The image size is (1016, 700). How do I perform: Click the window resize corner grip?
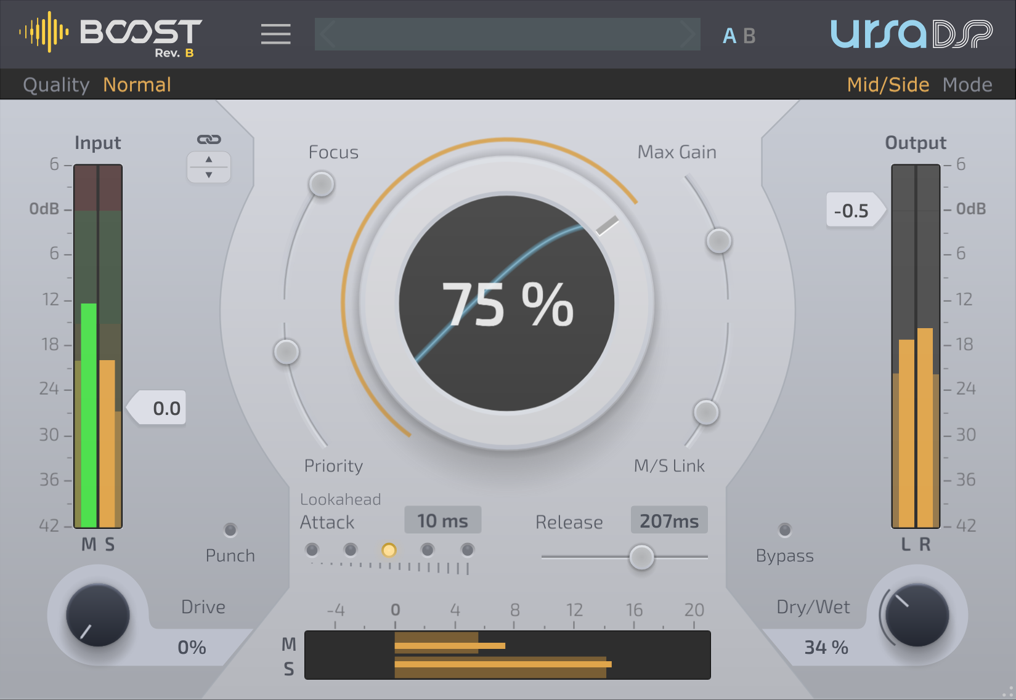pos(1007,692)
